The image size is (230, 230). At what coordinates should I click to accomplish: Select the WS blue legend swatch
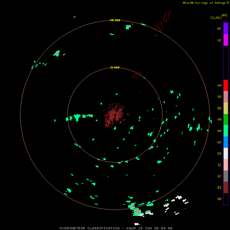coord(226,142)
